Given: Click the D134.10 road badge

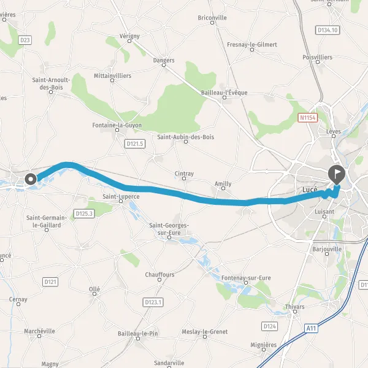Looking at the screenshot, I should [328, 30].
